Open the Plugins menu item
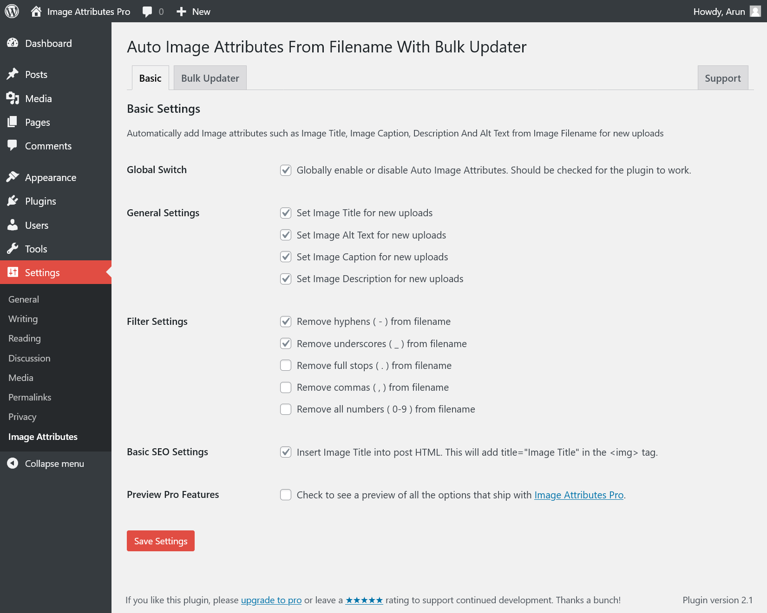Viewport: 767px width, 613px height. (x=40, y=201)
